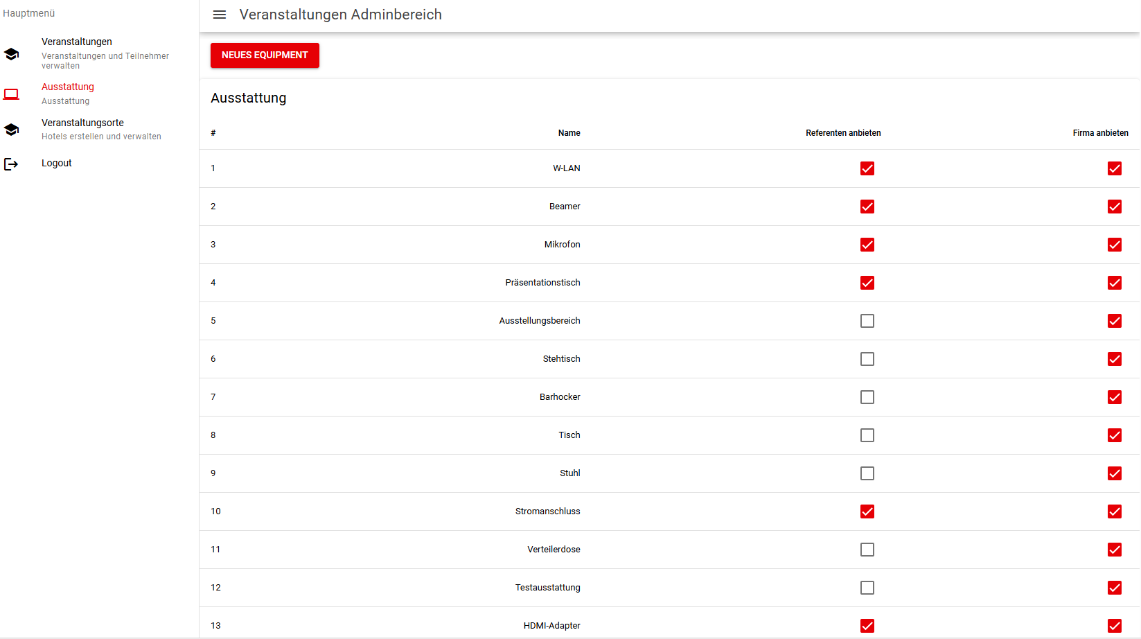Click the graduation cap icon beside Veranstaltungen

[12, 54]
